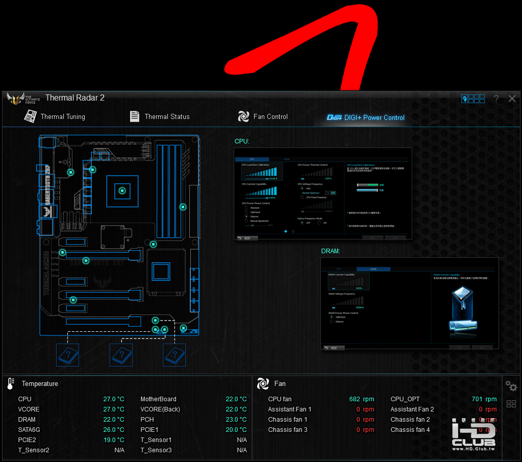522x462 pixels.
Task: Select the sensor dot in the board's bottom-right corner
Action: click(x=183, y=328)
